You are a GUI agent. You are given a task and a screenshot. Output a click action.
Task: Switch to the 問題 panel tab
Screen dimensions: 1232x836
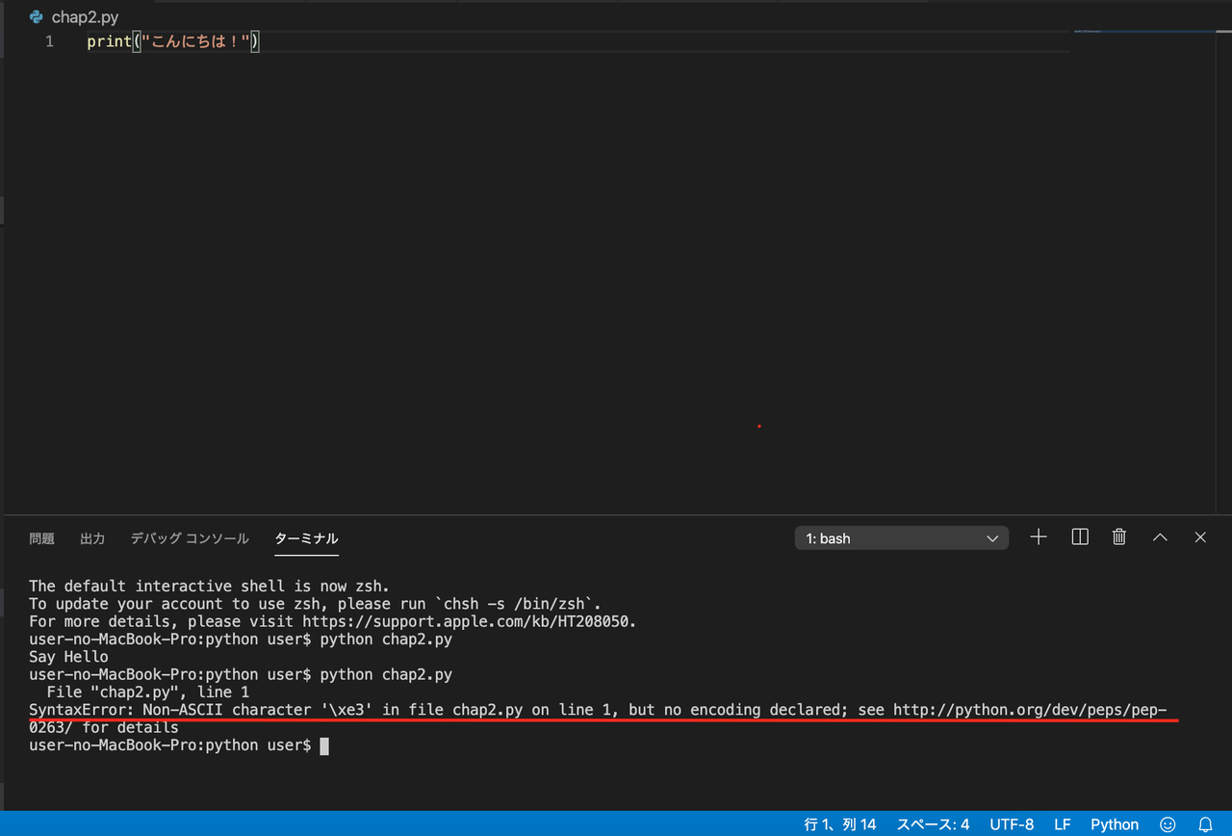tap(42, 538)
